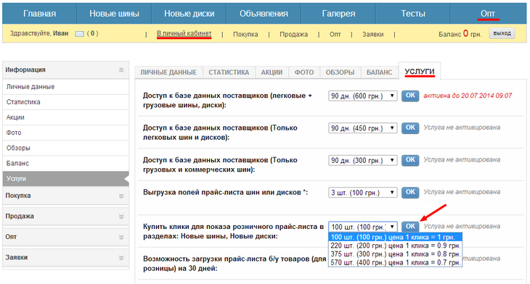Open Личные данные in sidebar

tap(65, 87)
